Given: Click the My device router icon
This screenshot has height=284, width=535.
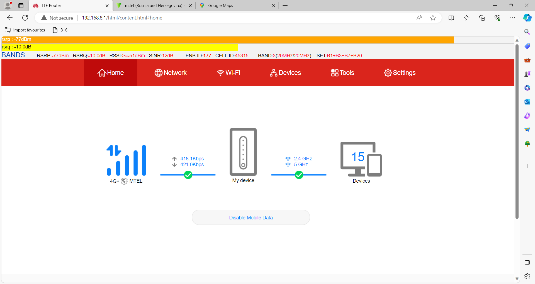Looking at the screenshot, I should tap(243, 152).
